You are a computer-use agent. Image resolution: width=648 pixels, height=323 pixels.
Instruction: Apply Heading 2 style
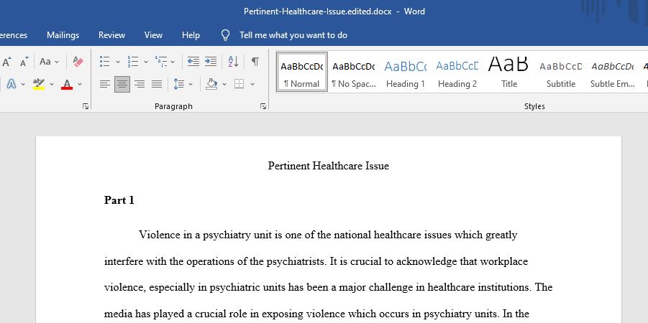[x=457, y=72]
